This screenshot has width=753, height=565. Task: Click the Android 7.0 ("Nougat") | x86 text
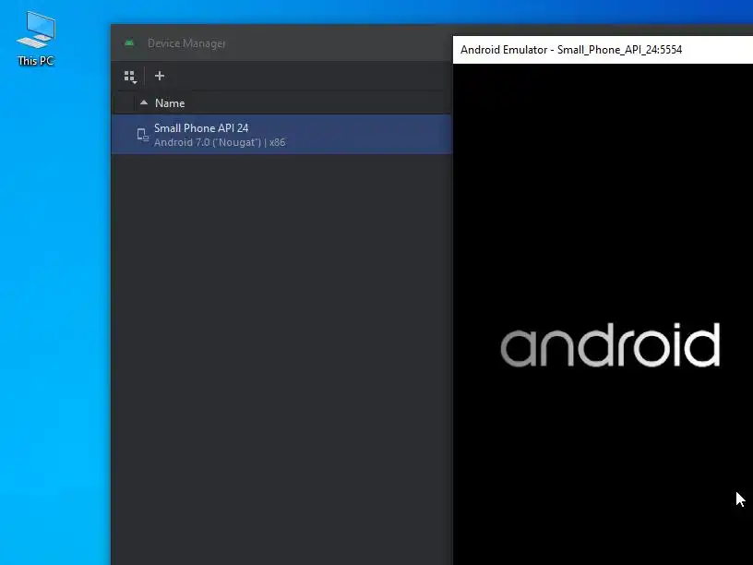220,143
